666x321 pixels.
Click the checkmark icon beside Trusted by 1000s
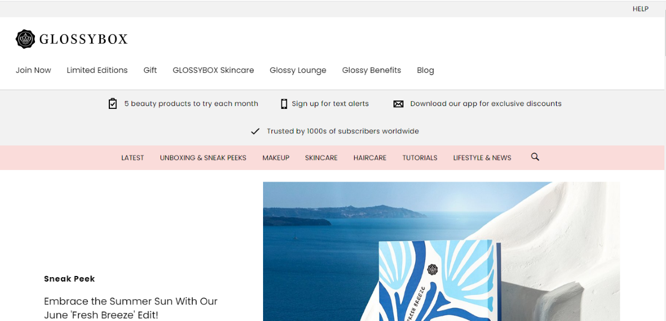pos(255,132)
